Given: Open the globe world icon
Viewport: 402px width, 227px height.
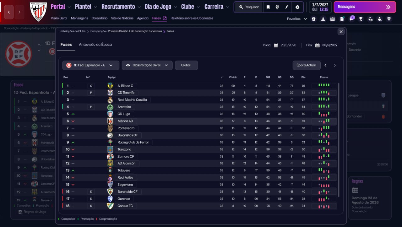Looking at the screenshot, I should [x=277, y=7].
